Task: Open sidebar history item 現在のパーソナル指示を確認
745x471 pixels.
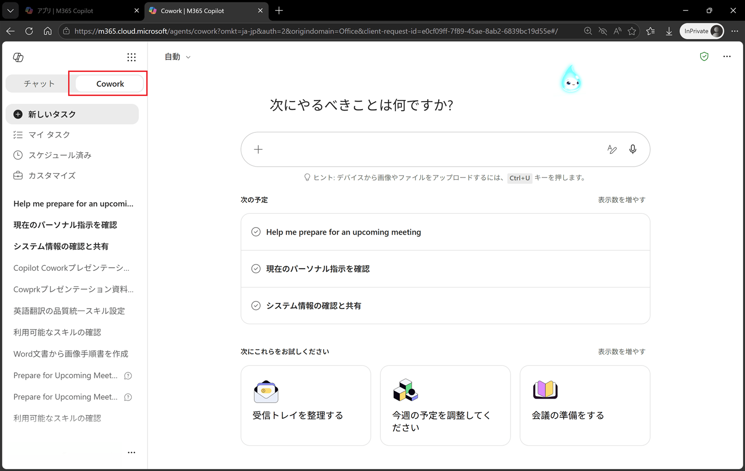Action: pyautogui.click(x=65, y=225)
